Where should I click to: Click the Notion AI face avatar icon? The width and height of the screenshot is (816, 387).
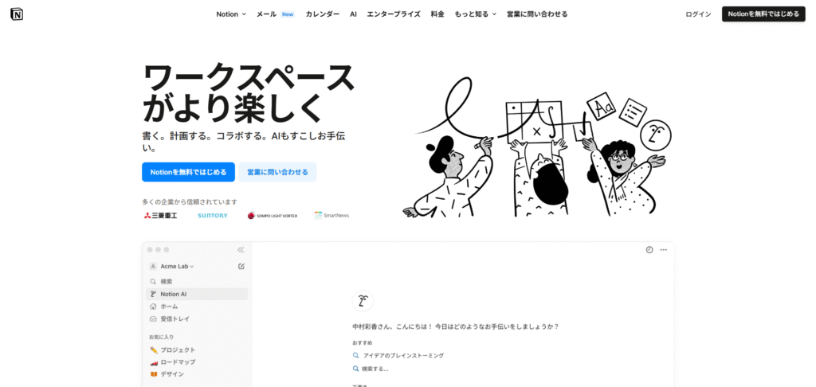pyautogui.click(x=363, y=301)
